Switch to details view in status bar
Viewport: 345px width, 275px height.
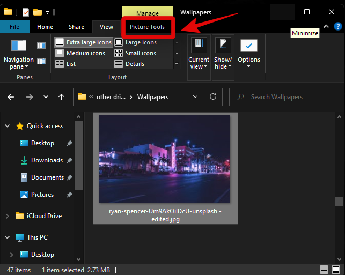pos(324,269)
